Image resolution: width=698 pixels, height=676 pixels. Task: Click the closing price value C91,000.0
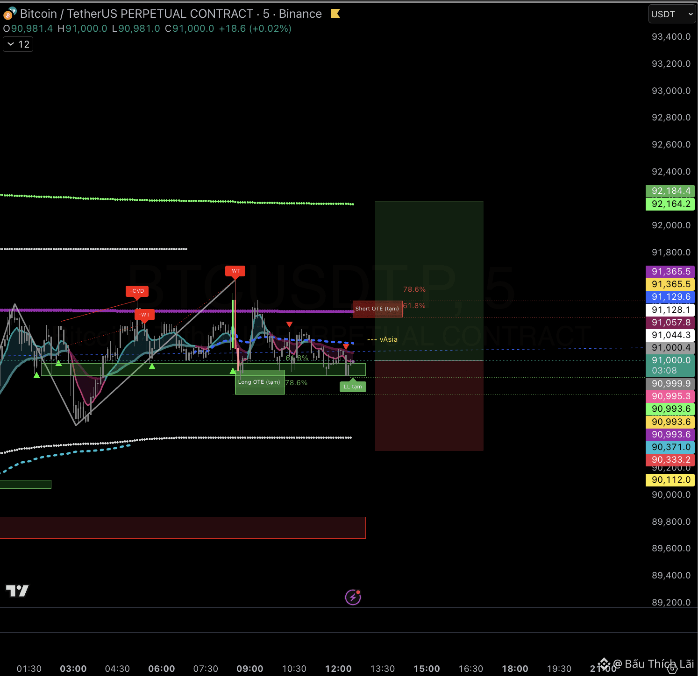point(190,28)
